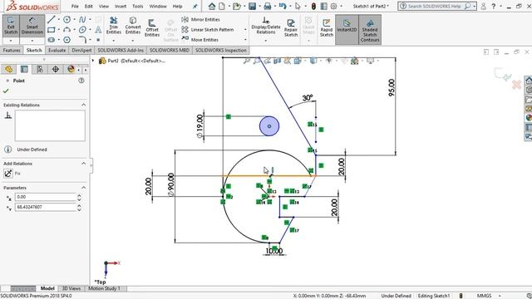This screenshot has height=299, width=532.
Task: Open the Options gear icon
Action: tap(334, 6)
